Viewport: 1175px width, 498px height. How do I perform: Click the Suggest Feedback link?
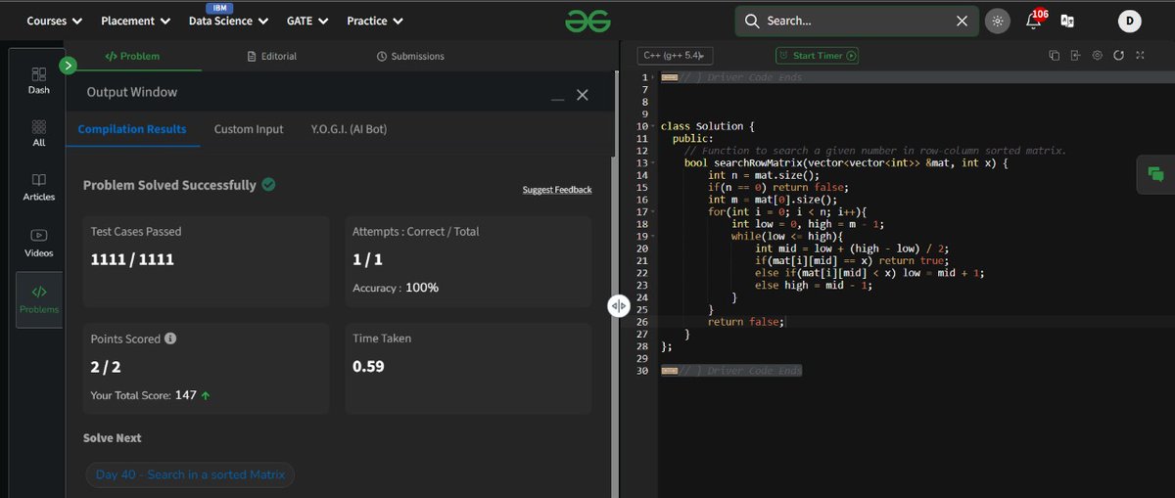point(557,190)
